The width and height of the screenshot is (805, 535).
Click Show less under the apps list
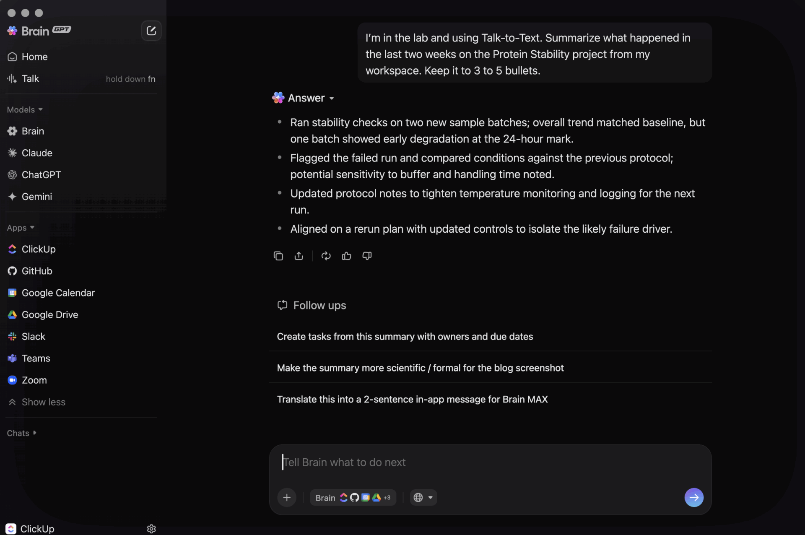click(43, 402)
